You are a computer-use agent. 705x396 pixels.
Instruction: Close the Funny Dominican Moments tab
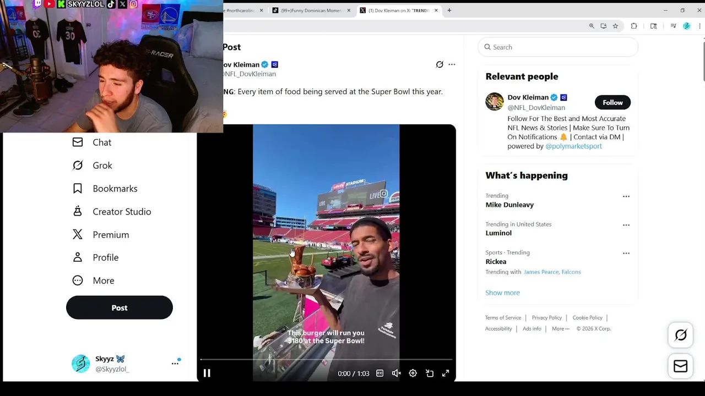[x=349, y=10]
